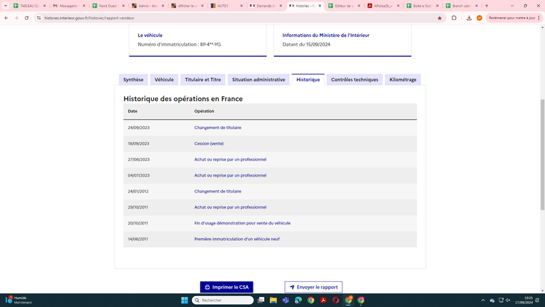Click the volume icon in system tray
Image resolution: width=545 pixels, height=307 pixels.
508,300
